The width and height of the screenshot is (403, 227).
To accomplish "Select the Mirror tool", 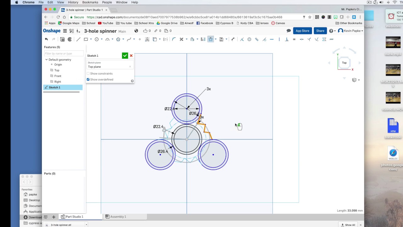I will click(x=203, y=39).
